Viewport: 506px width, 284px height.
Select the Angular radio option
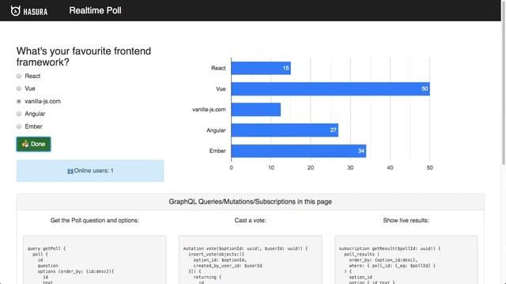[19, 114]
